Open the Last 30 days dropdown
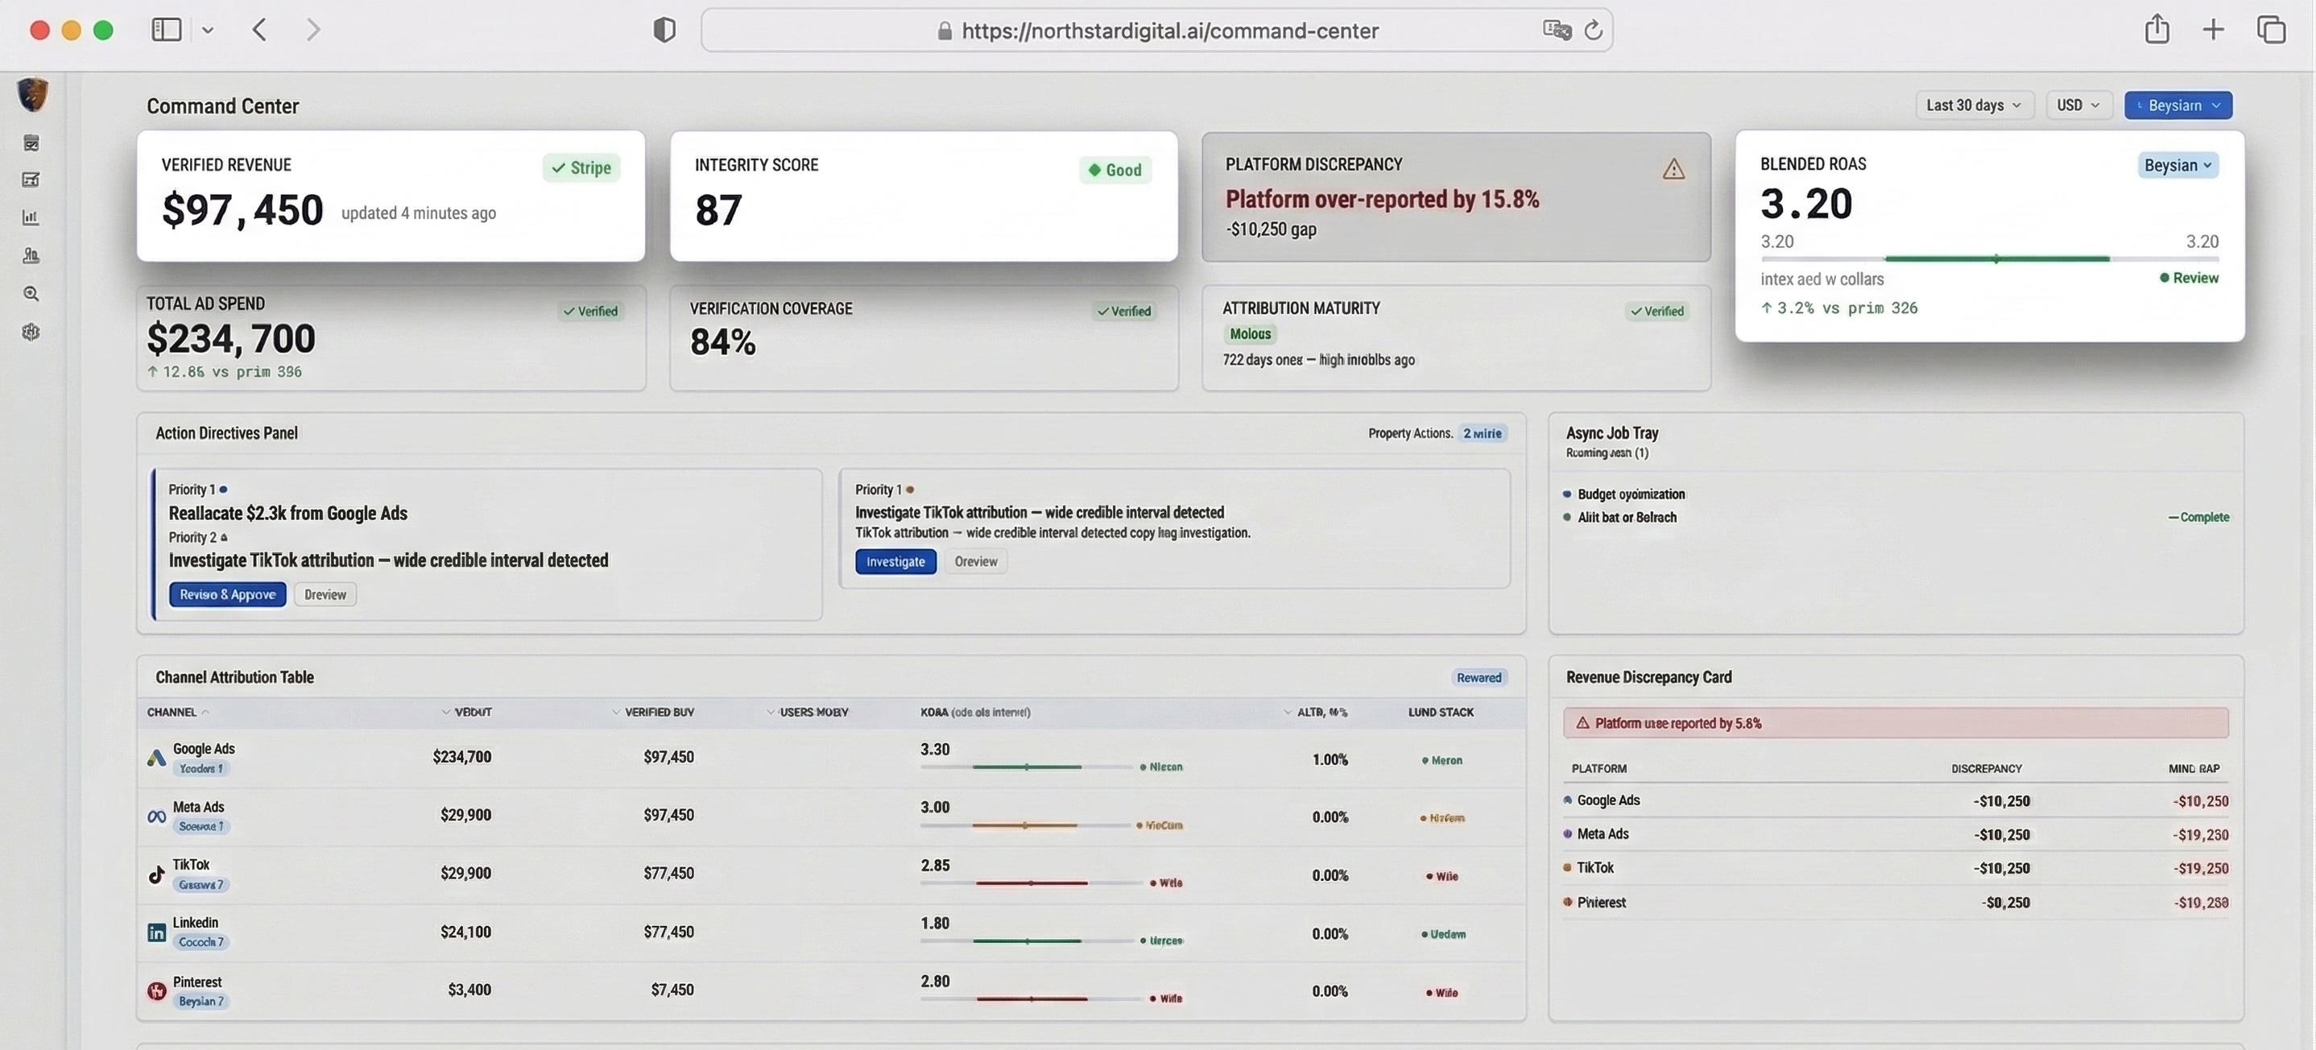The image size is (2316, 1050). (1974, 105)
